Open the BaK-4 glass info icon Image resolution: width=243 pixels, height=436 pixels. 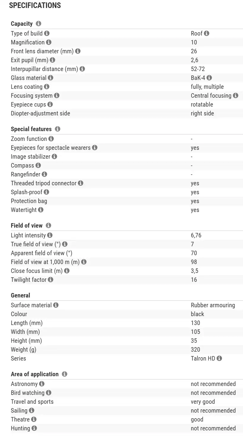[x=209, y=78]
